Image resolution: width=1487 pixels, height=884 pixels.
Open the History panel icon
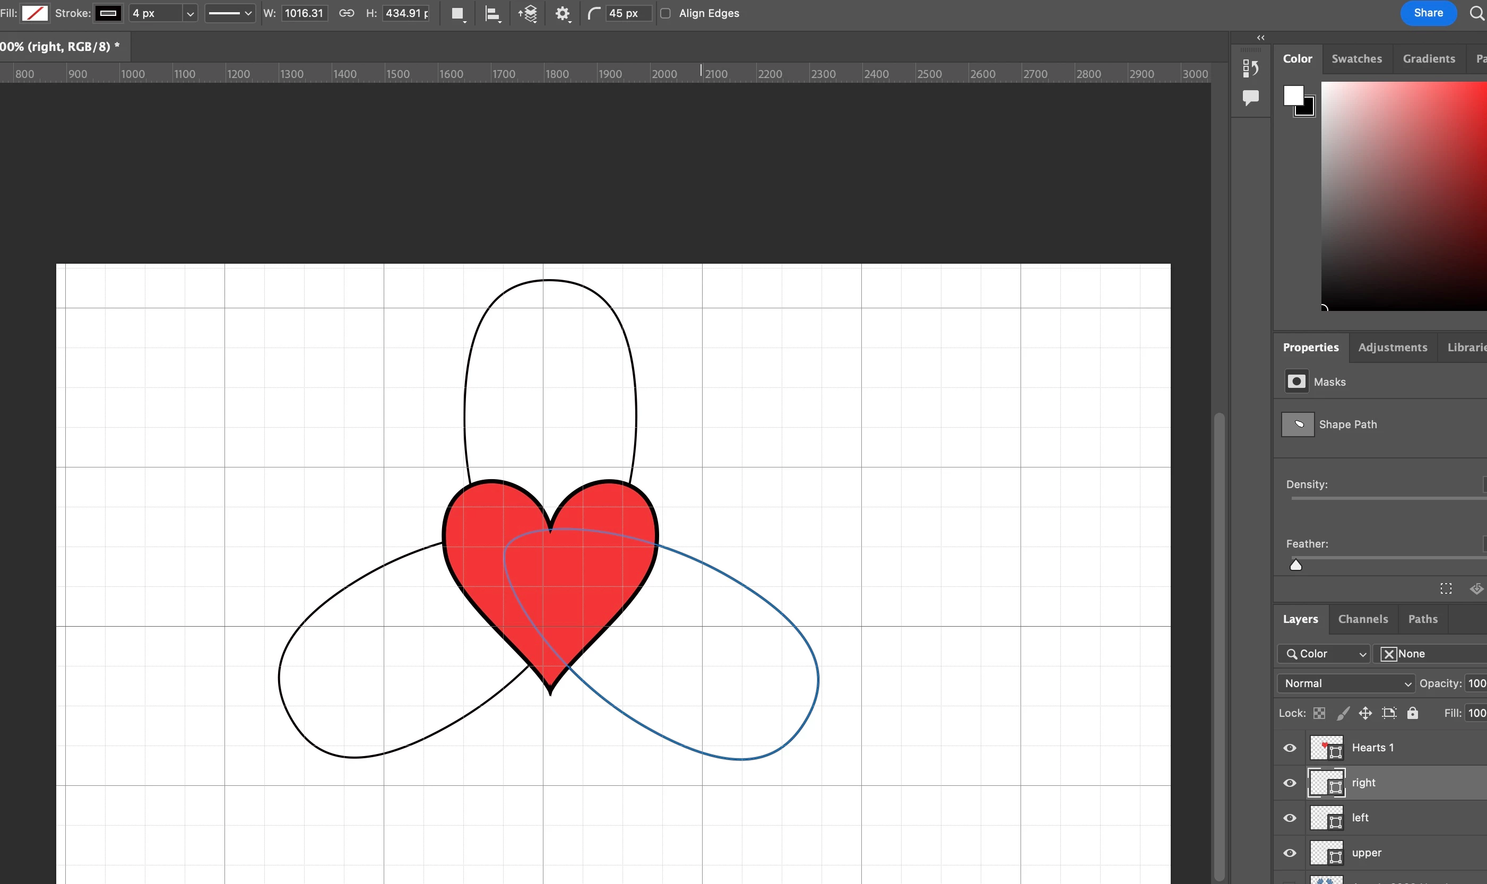tap(1250, 68)
